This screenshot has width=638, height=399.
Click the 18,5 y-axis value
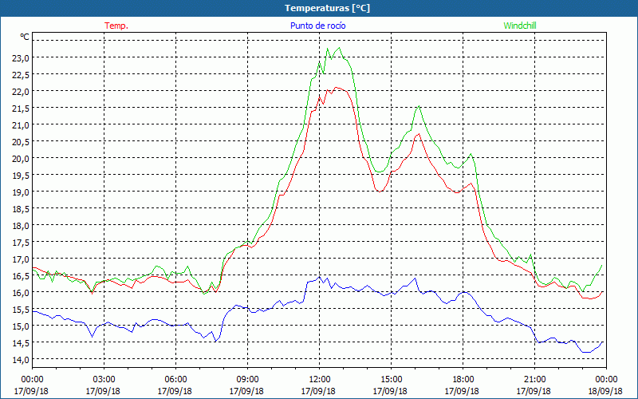[21, 209]
